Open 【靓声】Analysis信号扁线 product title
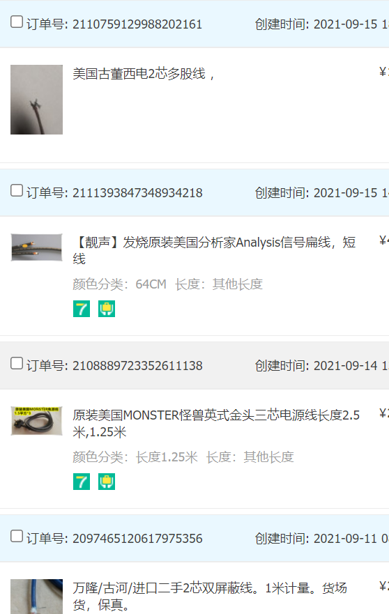Image resolution: width=389 pixels, height=614 pixels. pyautogui.click(x=214, y=251)
